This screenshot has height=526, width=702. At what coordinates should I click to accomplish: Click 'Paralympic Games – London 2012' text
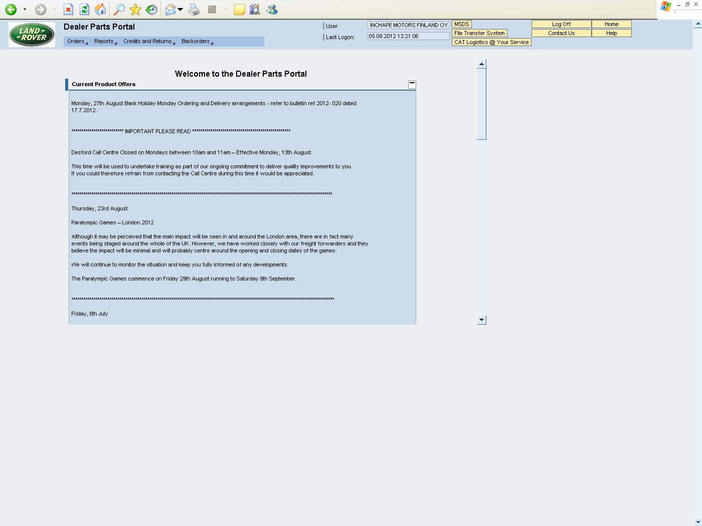112,222
